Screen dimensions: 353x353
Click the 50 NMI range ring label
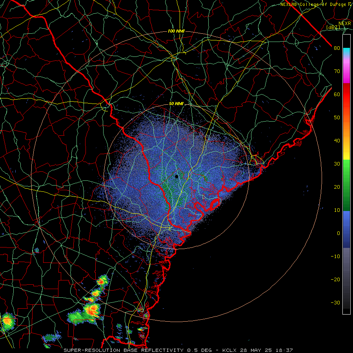[176, 104]
